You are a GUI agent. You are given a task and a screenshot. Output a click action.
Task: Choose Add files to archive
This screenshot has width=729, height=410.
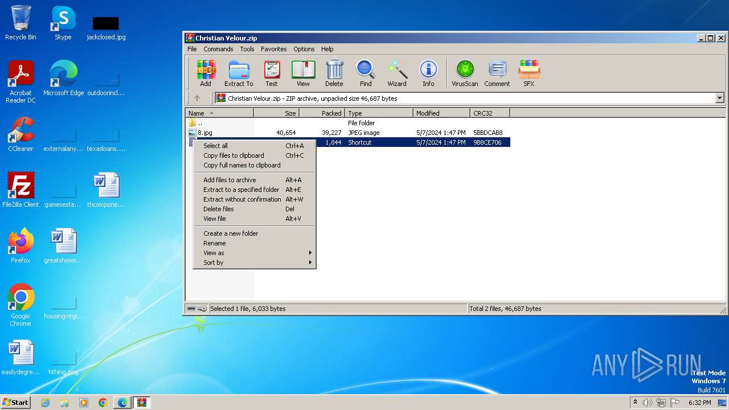click(x=255, y=180)
